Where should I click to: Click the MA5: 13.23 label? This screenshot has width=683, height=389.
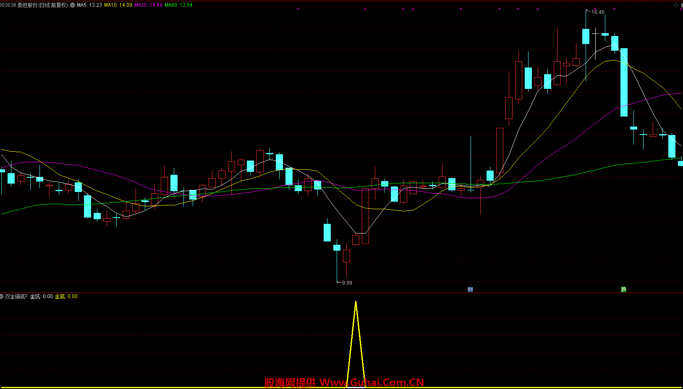click(89, 5)
